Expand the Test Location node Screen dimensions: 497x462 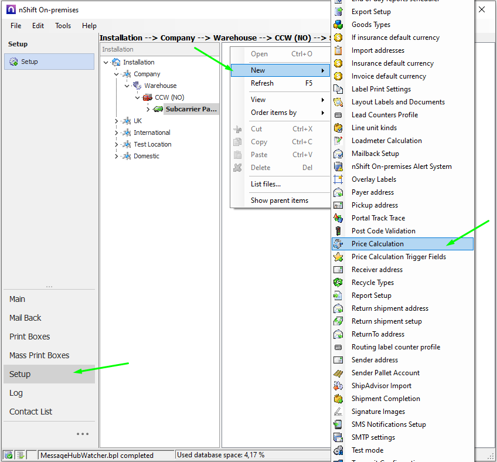tap(116, 144)
